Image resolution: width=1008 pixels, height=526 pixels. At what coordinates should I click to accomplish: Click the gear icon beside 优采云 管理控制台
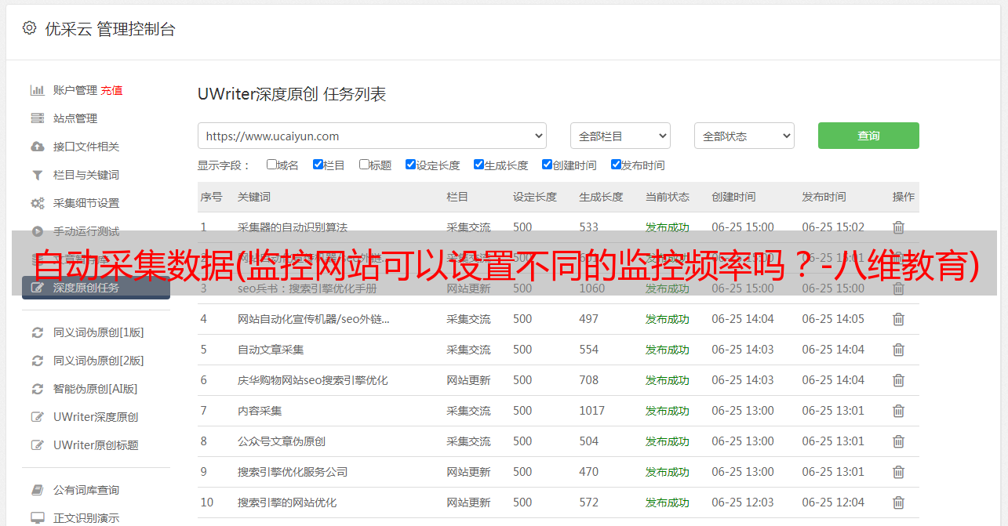point(29,28)
